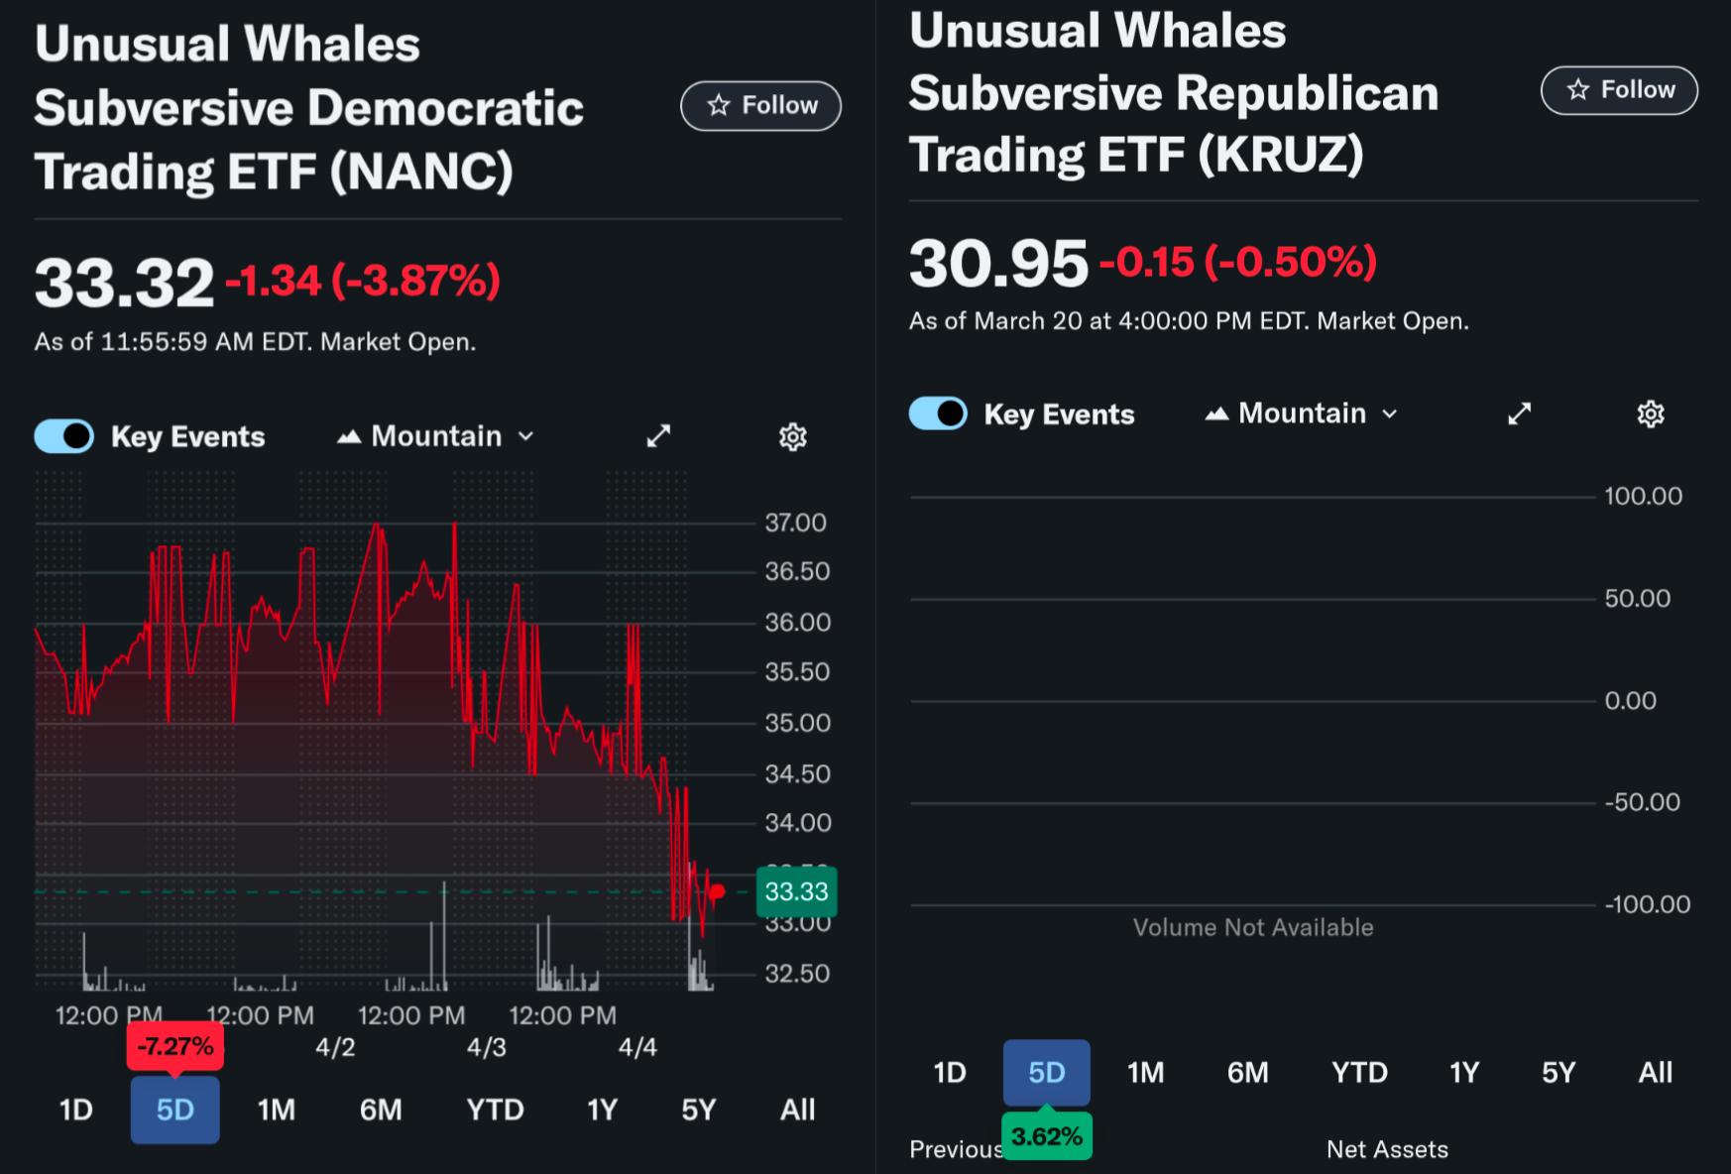The width and height of the screenshot is (1731, 1174).
Task: Follow the KRUZ Republican Trading ETF
Action: 1619,90
